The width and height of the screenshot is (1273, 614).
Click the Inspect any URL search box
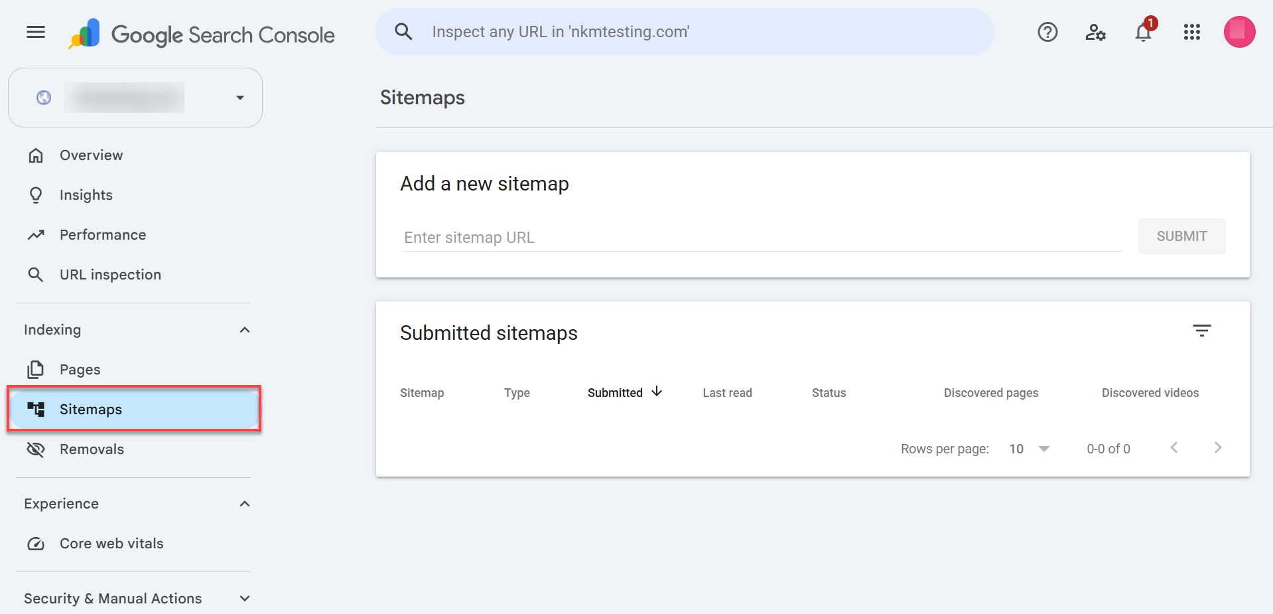[x=685, y=32]
